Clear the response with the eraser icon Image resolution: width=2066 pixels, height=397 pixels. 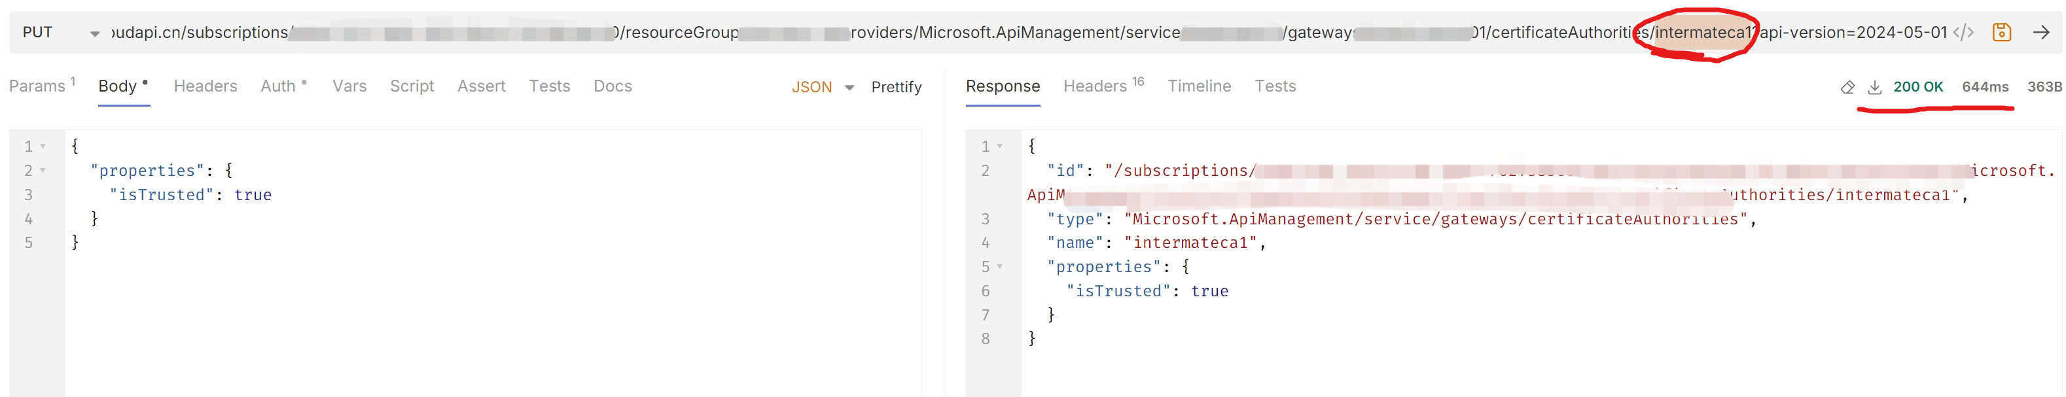(x=1847, y=86)
